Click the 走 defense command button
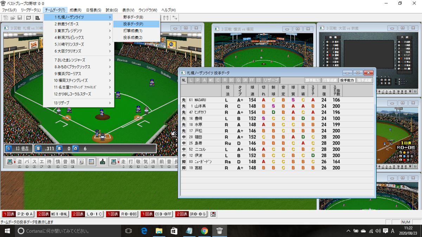Screen dimensions: 422x237 (x=123, y=162)
